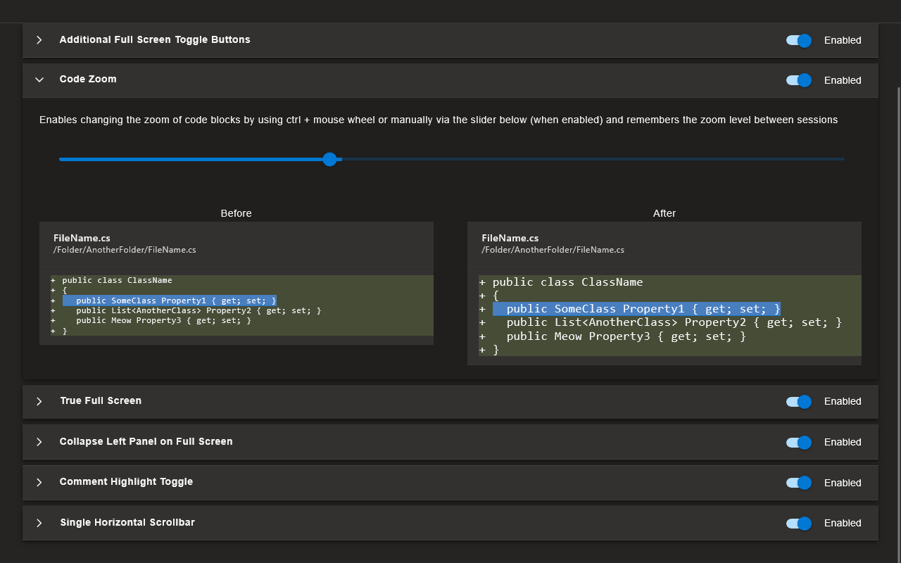
Task: Click the file path in After preview
Action: 553,250
